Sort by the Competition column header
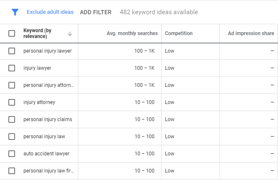278x180 pixels. (178, 33)
